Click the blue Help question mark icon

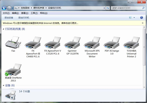141,18
